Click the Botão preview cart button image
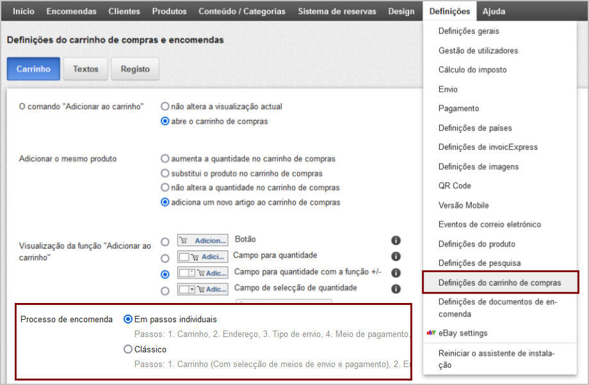The image size is (589, 385). pyautogui.click(x=202, y=240)
